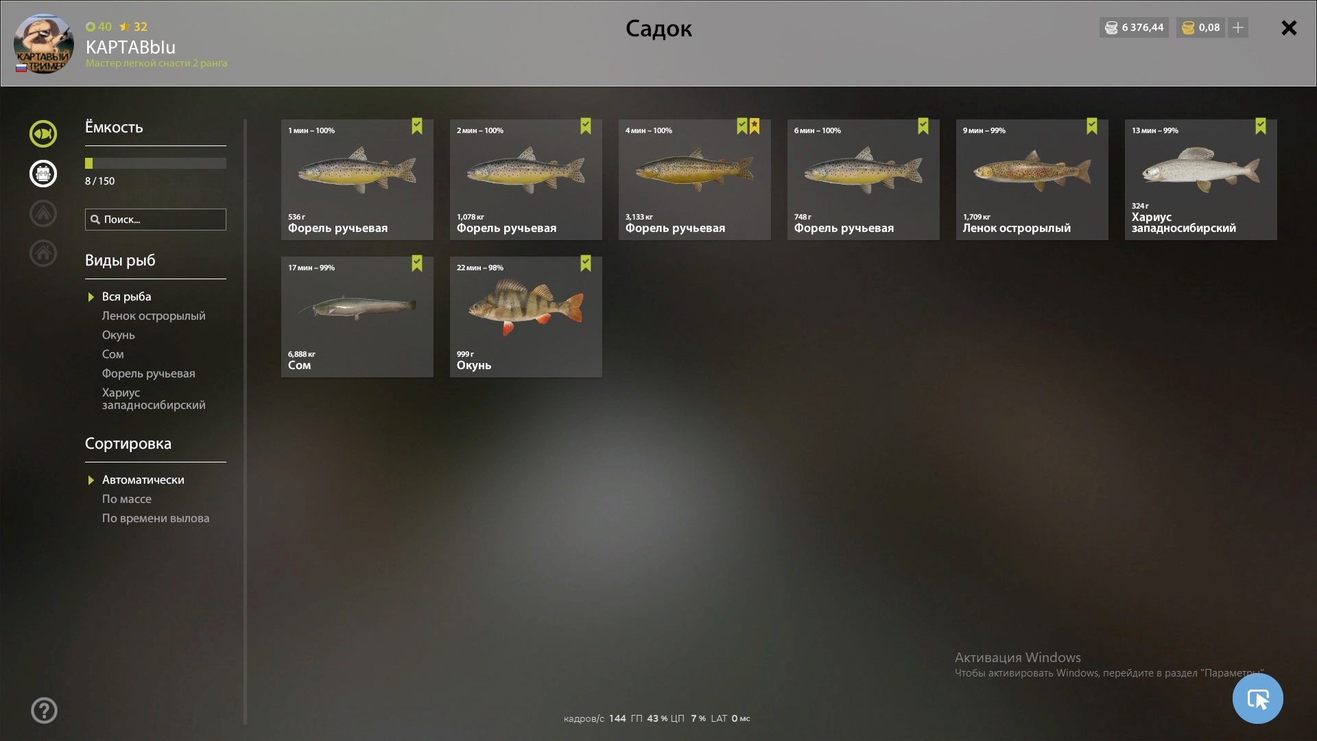Toggle the star marker on 3,133 kg trout
This screenshot has width=1317, height=741.
755,126
